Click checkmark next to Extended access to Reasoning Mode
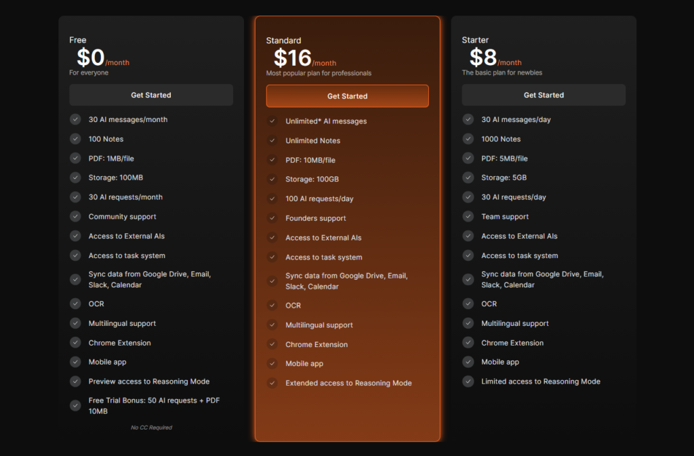This screenshot has width=694, height=456. pos(272,383)
